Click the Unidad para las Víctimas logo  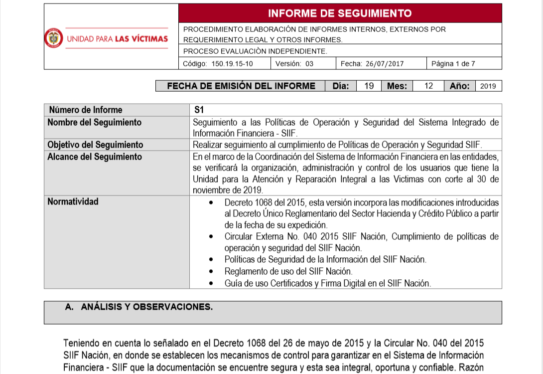click(106, 38)
